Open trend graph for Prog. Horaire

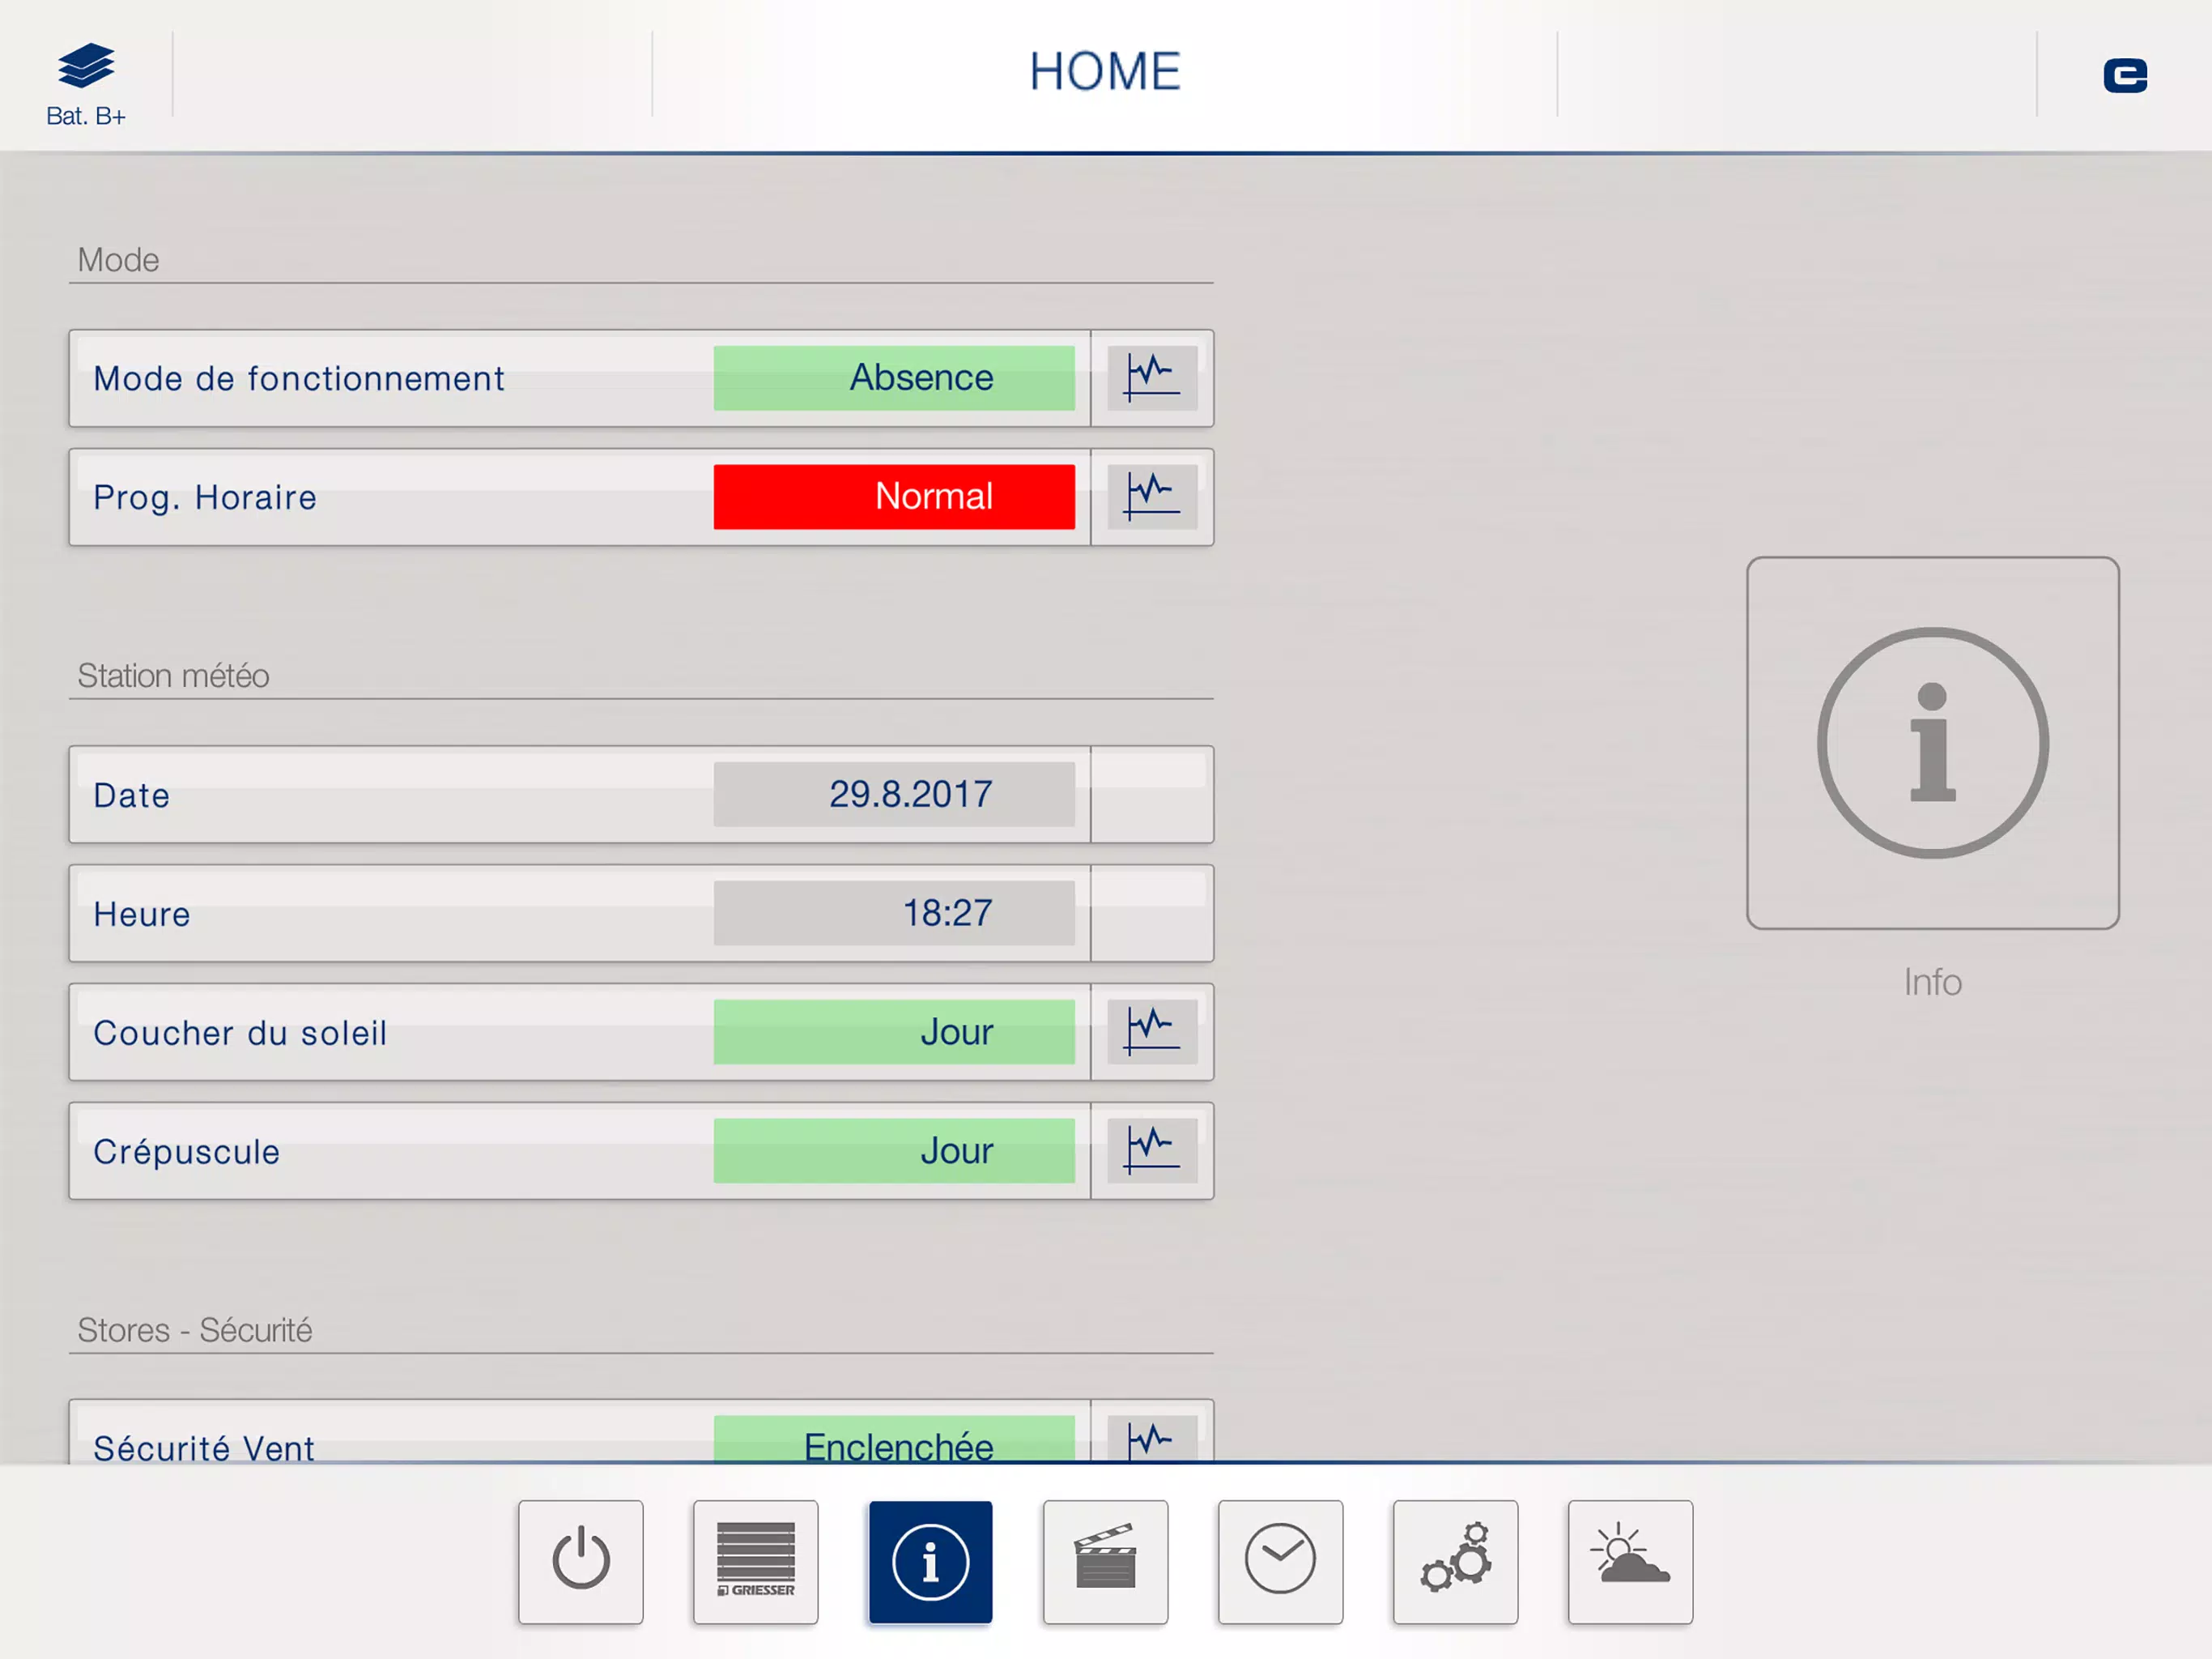[1152, 497]
